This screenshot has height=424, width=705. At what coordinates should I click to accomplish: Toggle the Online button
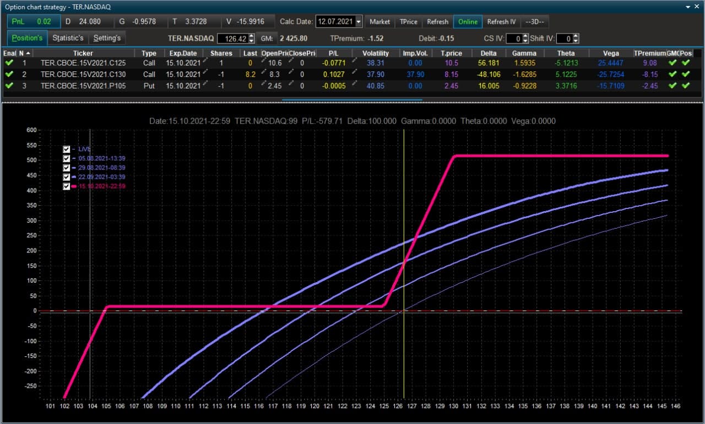pyautogui.click(x=468, y=21)
